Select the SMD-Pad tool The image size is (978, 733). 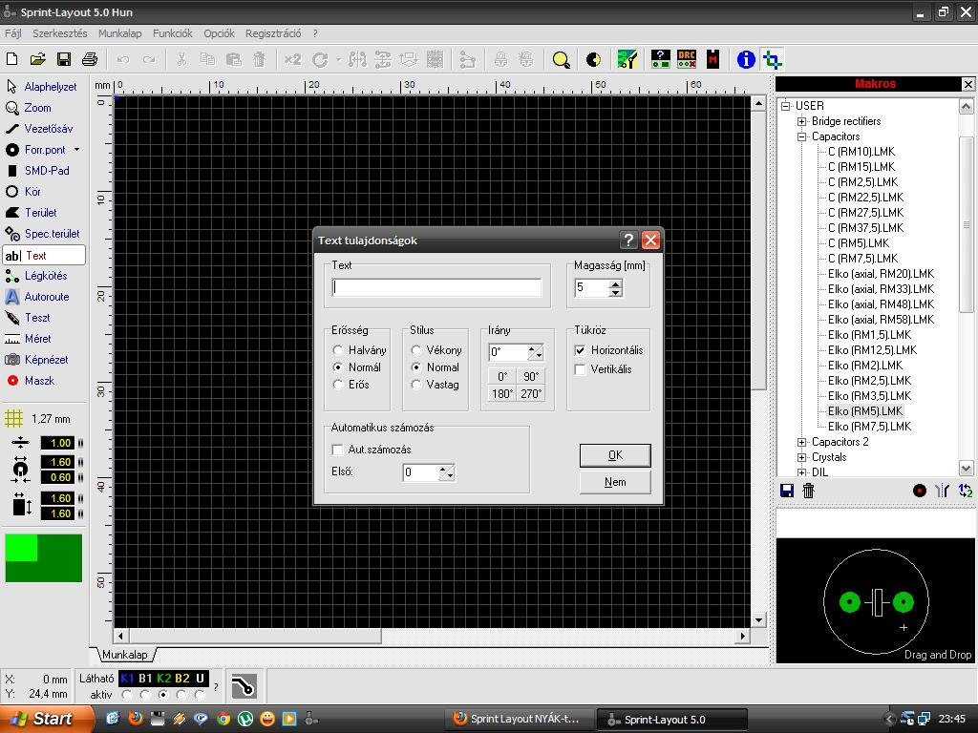point(38,170)
